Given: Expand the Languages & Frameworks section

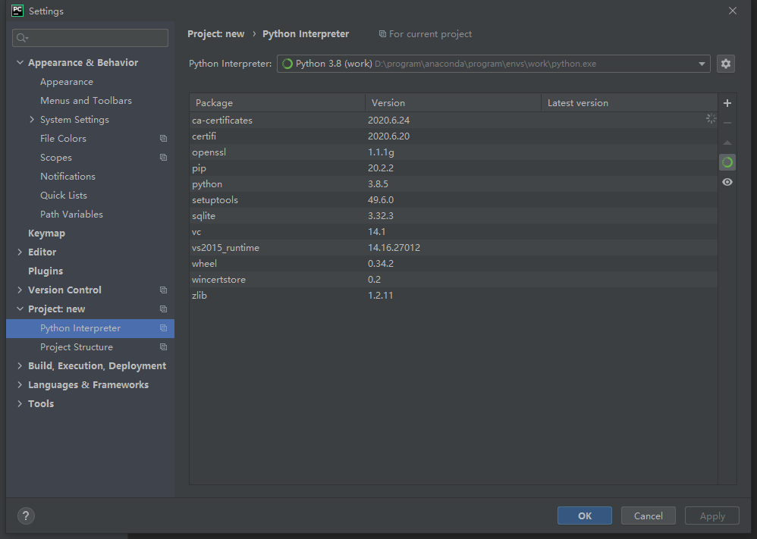Looking at the screenshot, I should 20,384.
